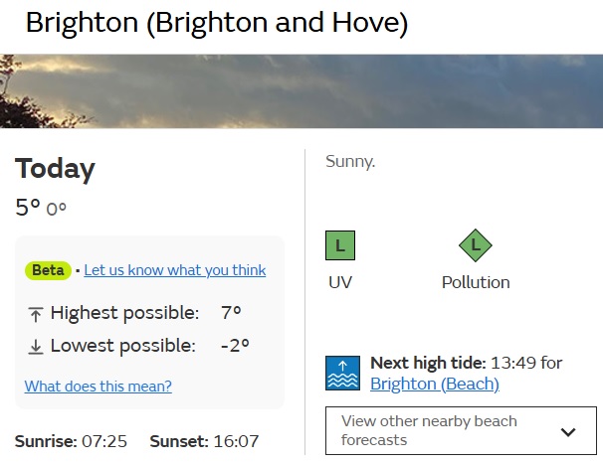The height and width of the screenshot is (466, 603).
Task: Select the Today heading
Action: click(x=55, y=168)
